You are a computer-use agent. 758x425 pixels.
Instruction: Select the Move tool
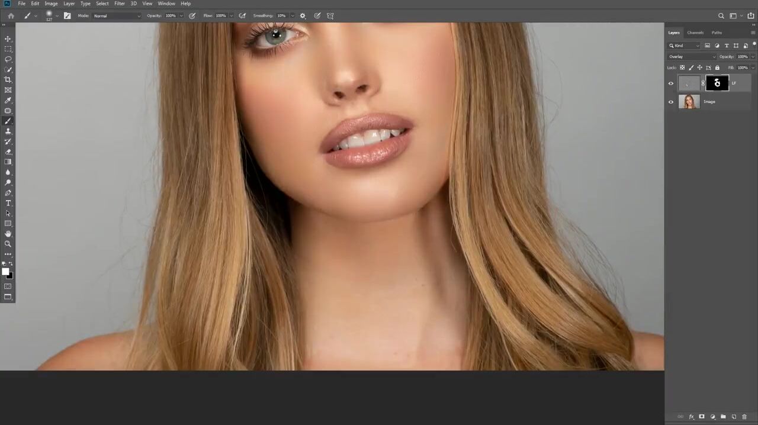click(8, 39)
